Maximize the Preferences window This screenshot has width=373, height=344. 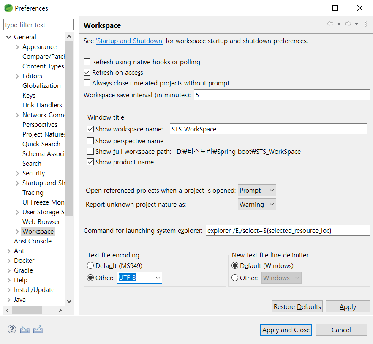click(335, 8)
